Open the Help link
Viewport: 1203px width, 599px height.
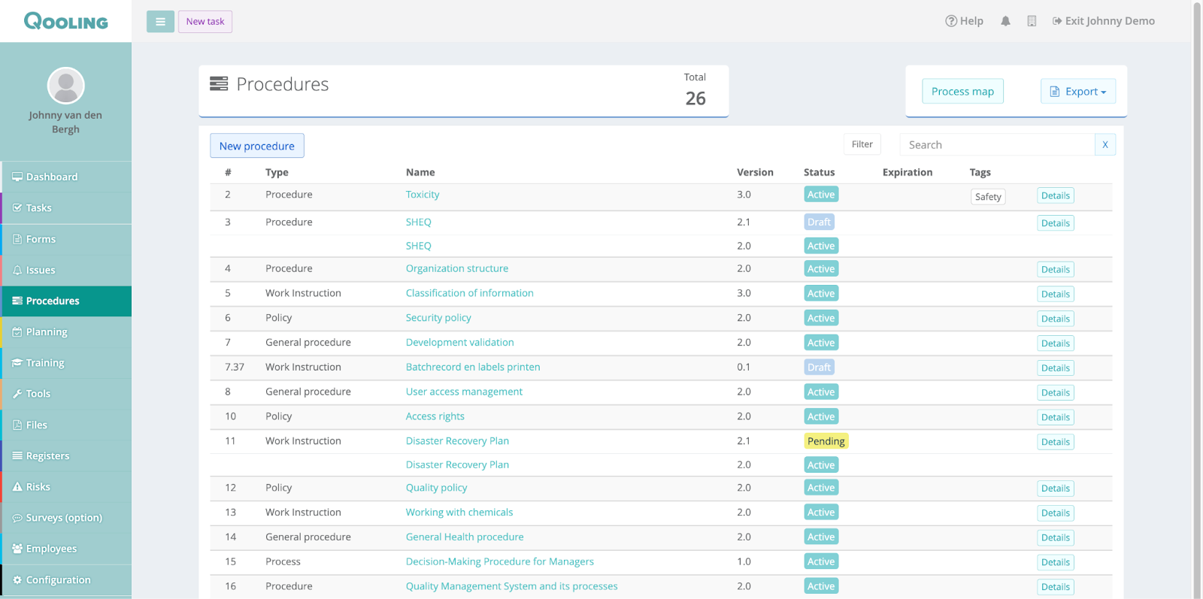tap(964, 21)
